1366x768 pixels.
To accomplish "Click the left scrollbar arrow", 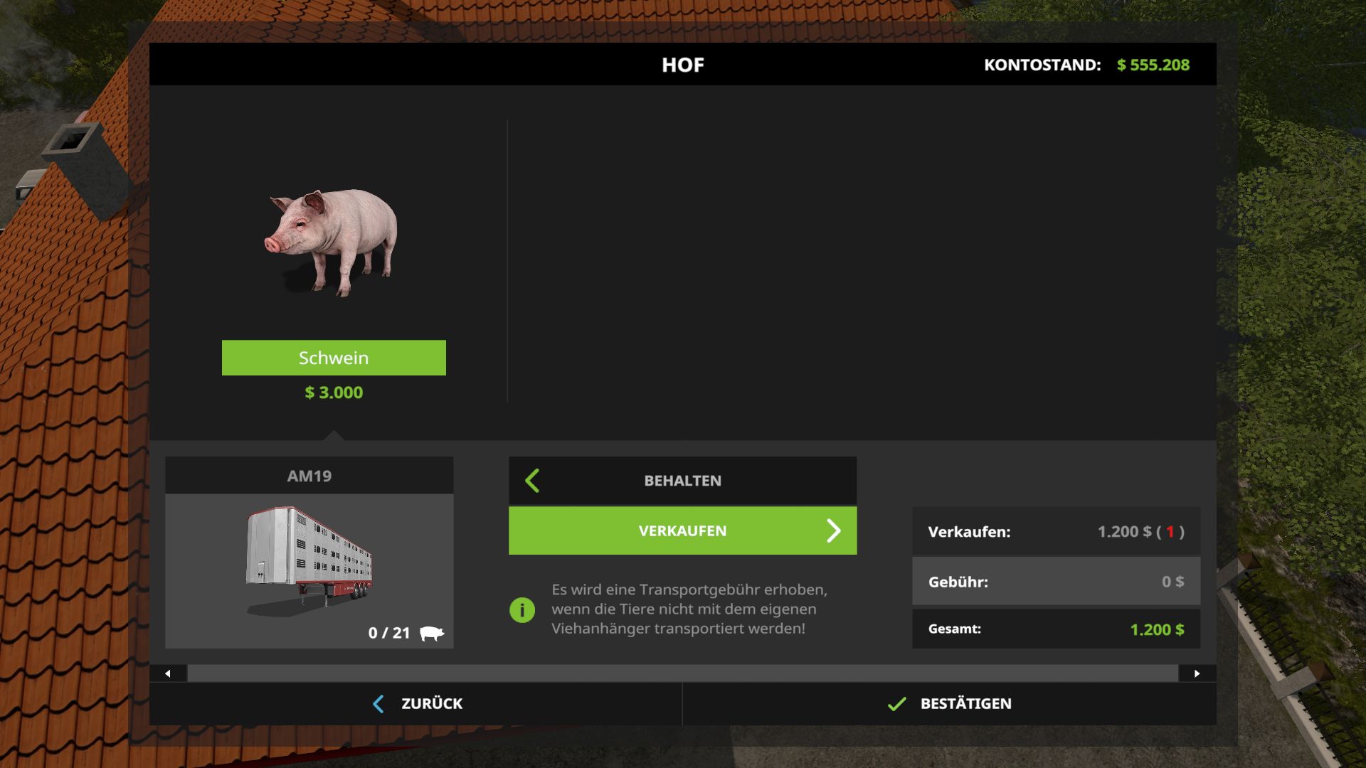I will point(168,673).
